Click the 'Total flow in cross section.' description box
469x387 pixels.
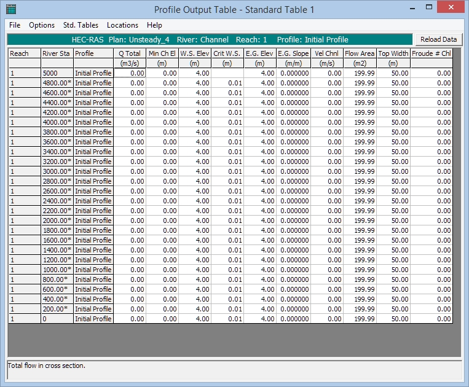[235, 370]
